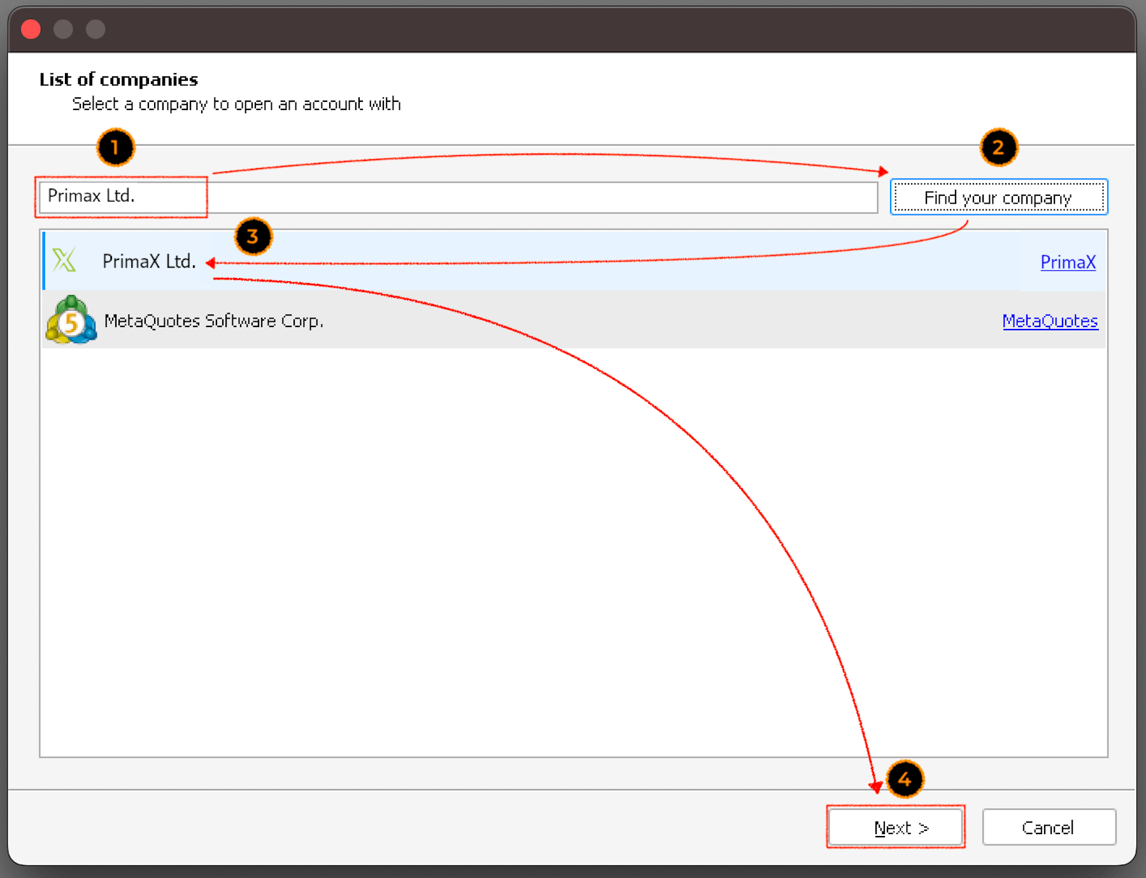
Task: Click the orange step 1 badge
Action: (x=115, y=148)
